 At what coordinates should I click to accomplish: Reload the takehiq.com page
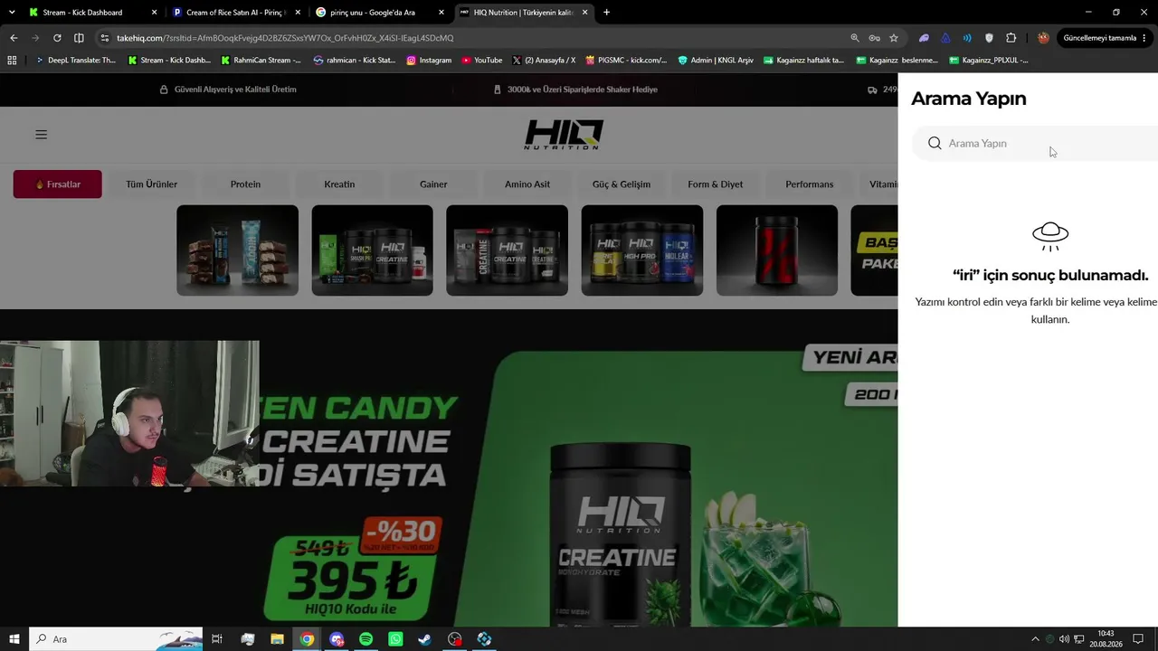point(57,38)
